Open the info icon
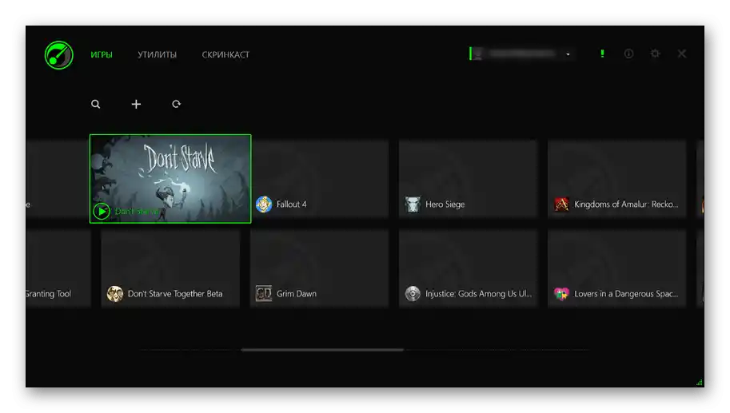Image resolution: width=730 pixels, height=413 pixels. coord(628,54)
